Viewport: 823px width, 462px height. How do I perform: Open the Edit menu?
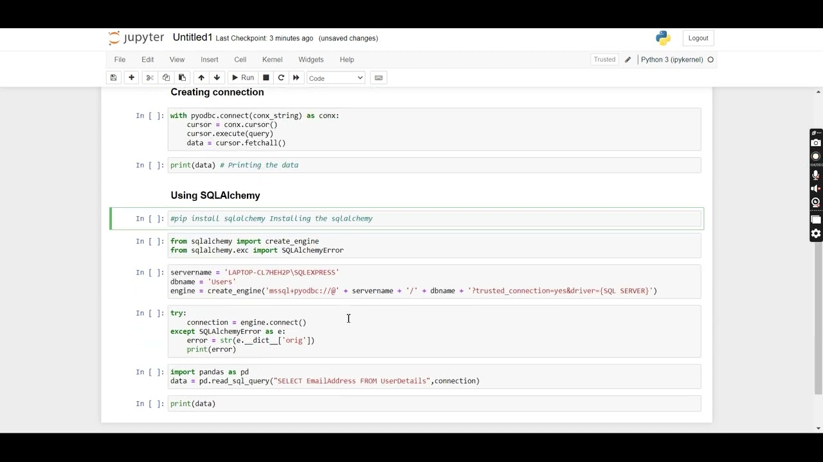[147, 60]
